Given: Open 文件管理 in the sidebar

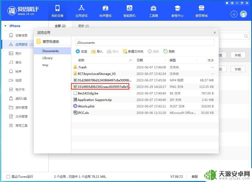Looking at the screenshot, I should pyautogui.click(x=18, y=116).
